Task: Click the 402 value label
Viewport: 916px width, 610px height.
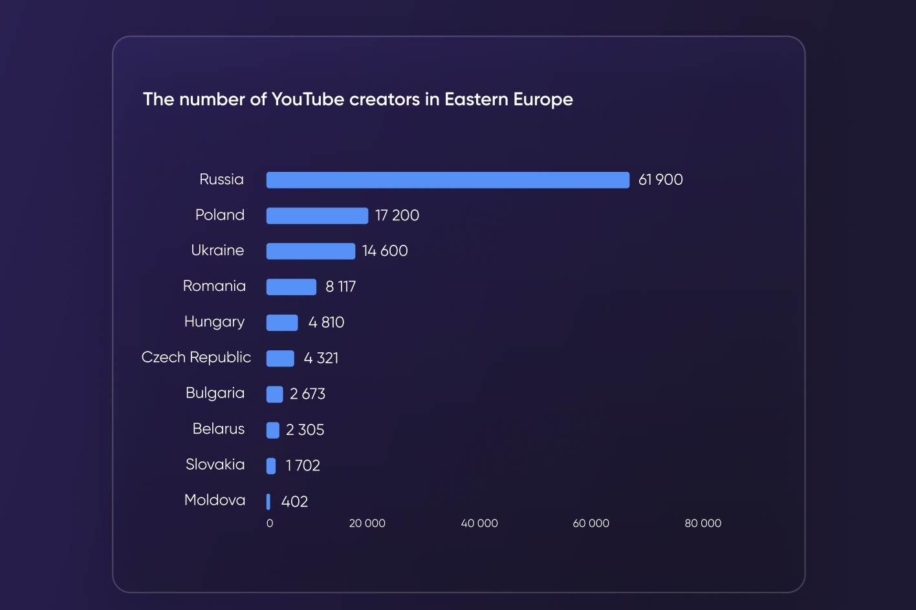Action: tap(294, 501)
